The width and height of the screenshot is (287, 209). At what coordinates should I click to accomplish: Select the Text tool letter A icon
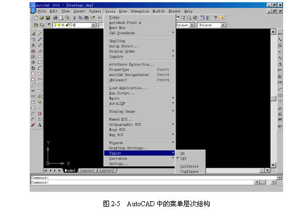(40, 125)
